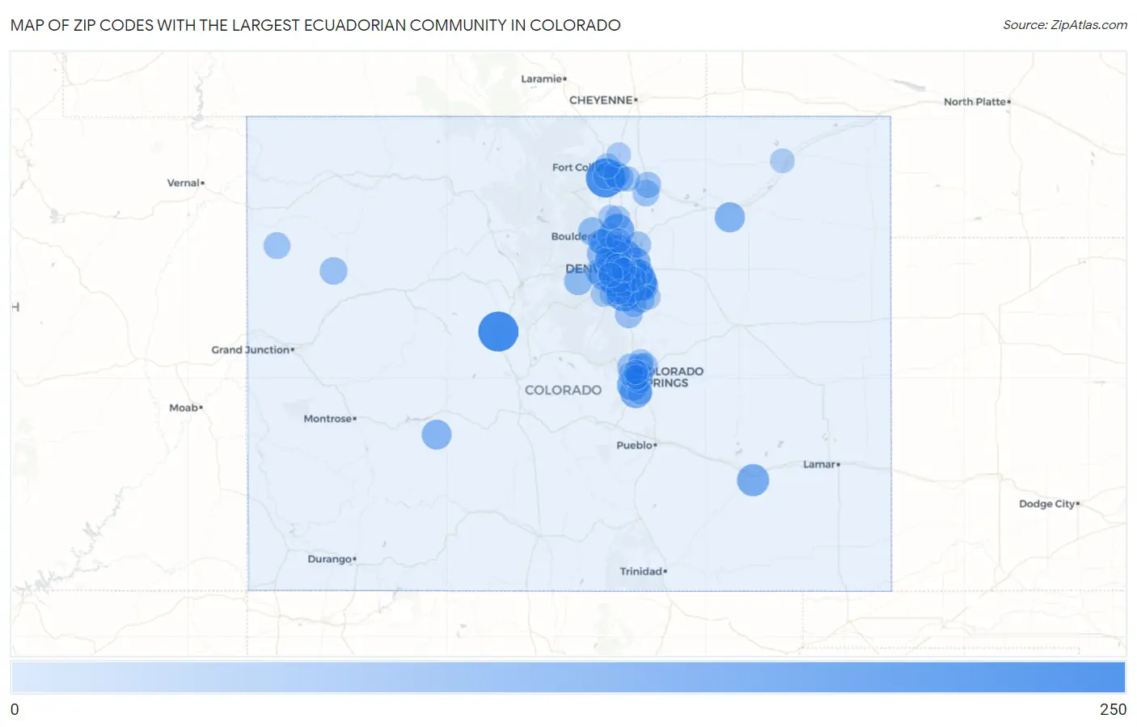This screenshot has height=727, width=1137.
Task: Click the Laramie city label
Action: 543,78
